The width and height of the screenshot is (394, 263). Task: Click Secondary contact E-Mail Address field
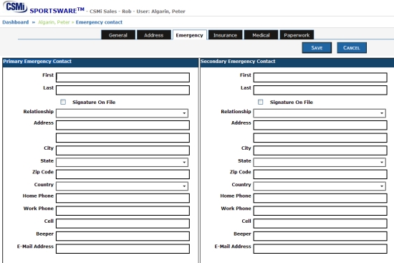pyautogui.click(x=320, y=249)
